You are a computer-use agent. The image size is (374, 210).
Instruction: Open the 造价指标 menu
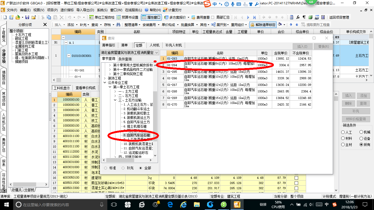(67, 10)
